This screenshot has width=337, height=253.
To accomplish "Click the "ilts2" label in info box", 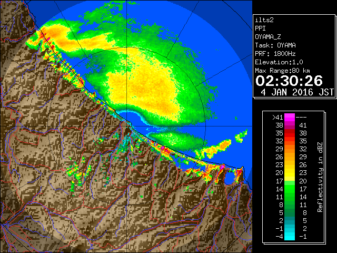I will (x=264, y=20).
